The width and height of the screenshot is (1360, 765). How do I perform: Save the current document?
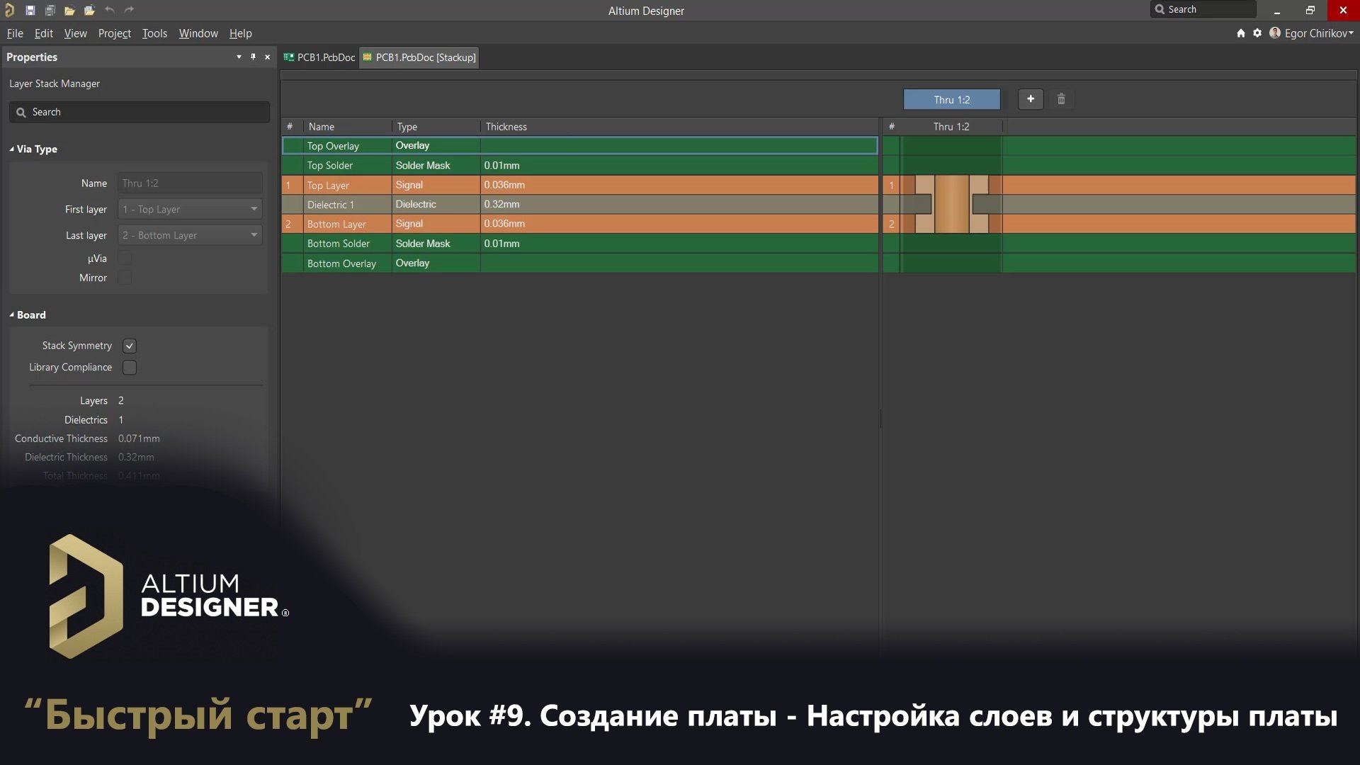coord(30,10)
